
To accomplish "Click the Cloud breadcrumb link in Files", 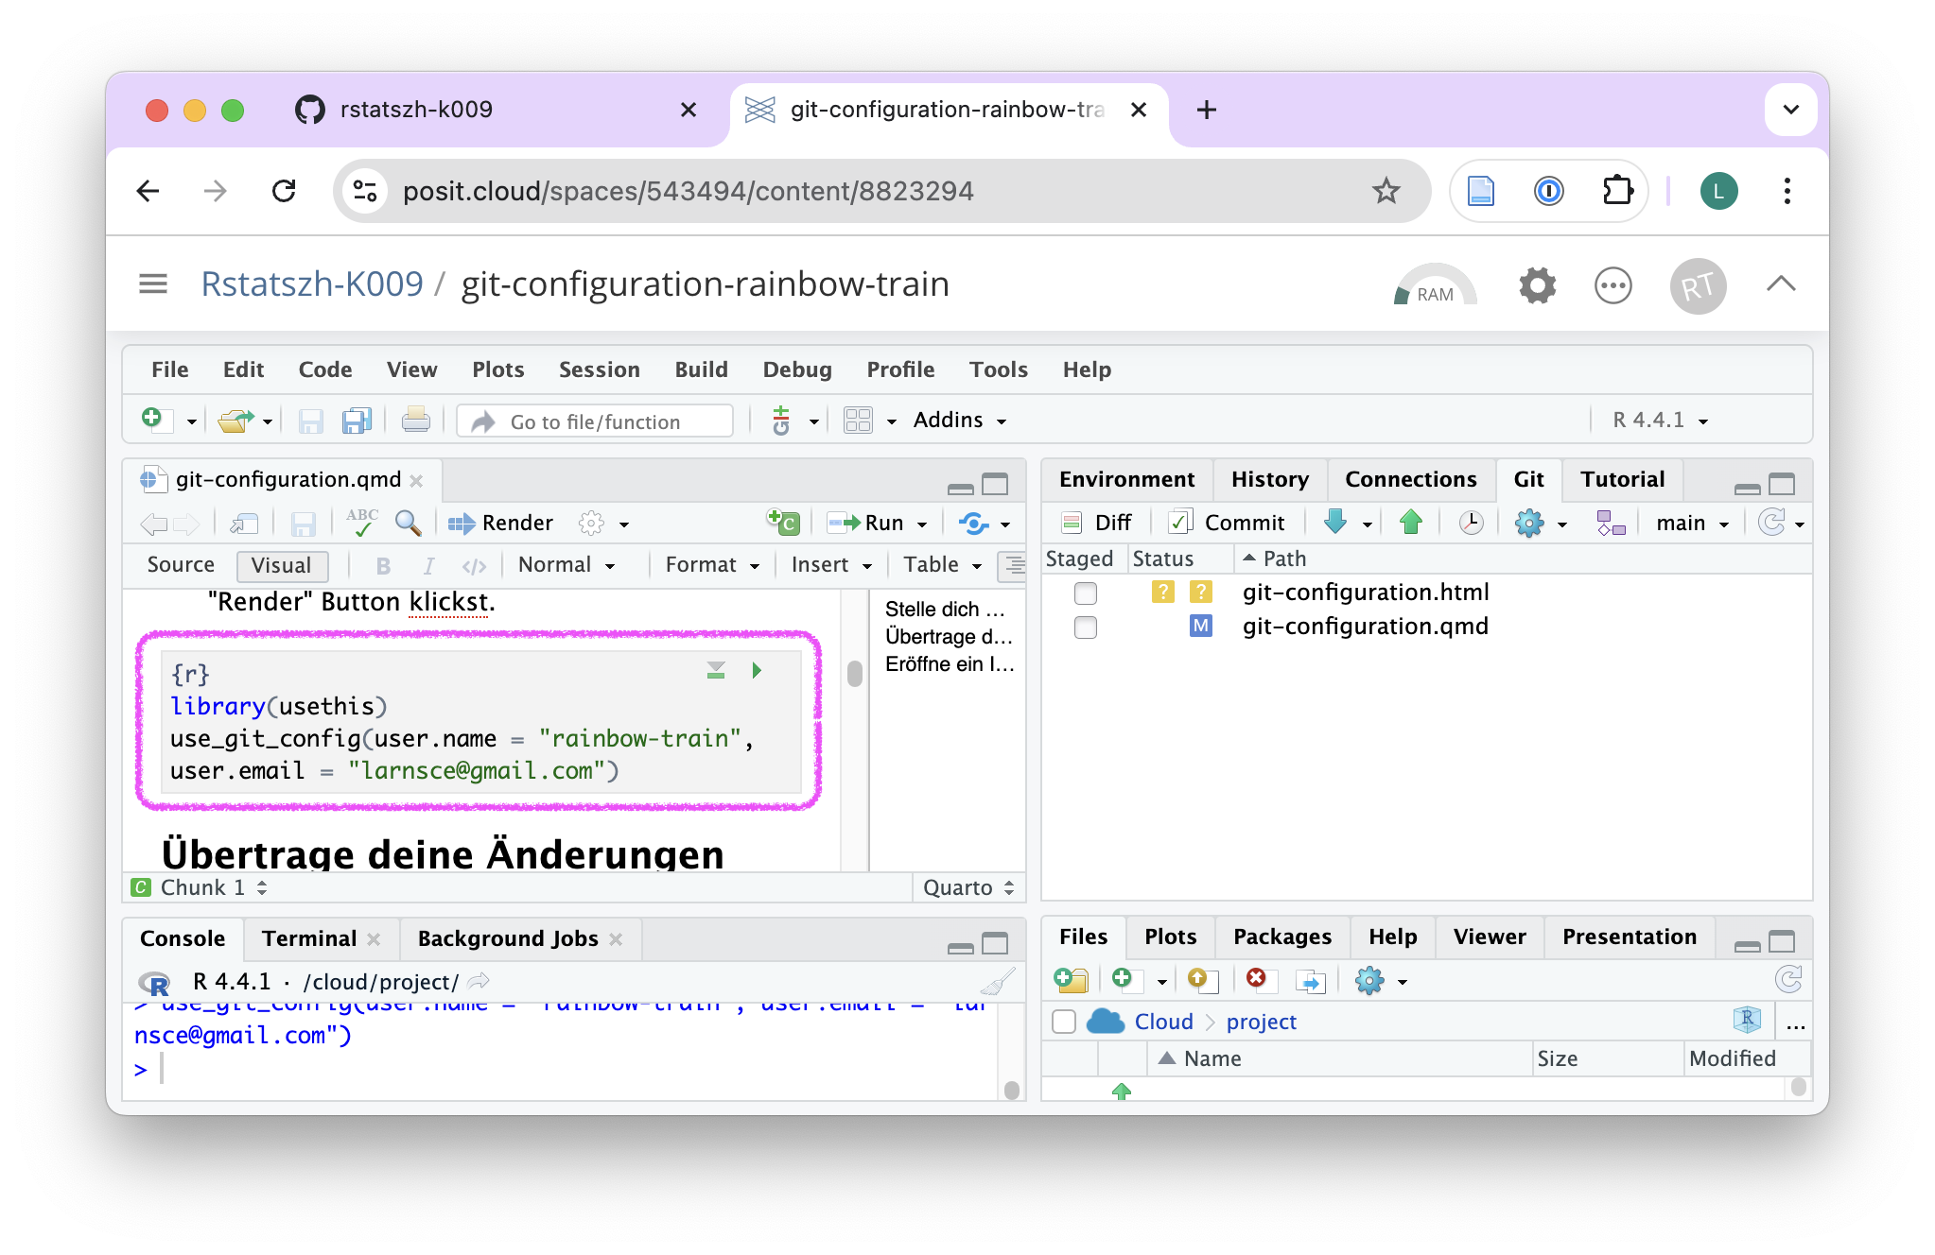I will click(1163, 1022).
